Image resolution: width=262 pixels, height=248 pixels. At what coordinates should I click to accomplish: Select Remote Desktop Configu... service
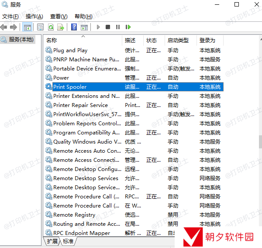87,169
